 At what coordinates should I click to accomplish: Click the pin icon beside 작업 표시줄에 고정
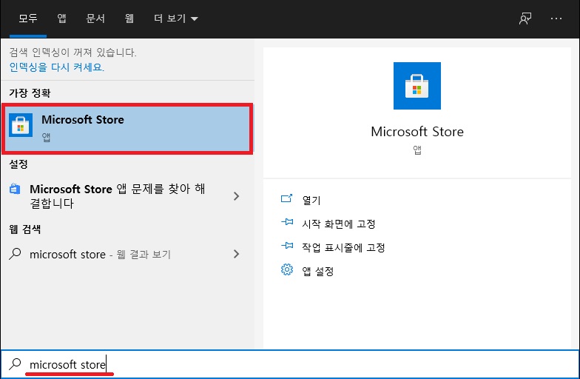(x=287, y=246)
